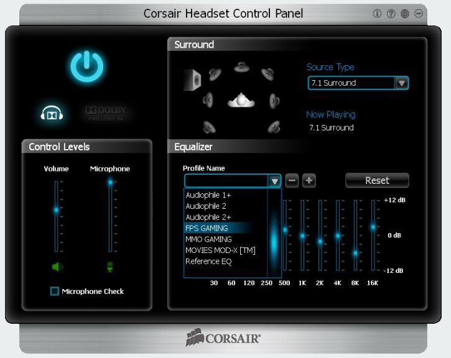Click the Volume slider handle
This screenshot has width=451, height=358.
click(x=57, y=210)
